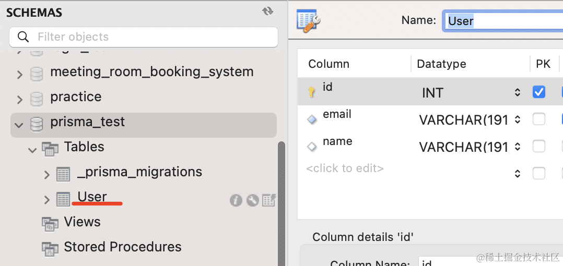Expand the meeting_room_booking_system schema
Image resolution: width=563 pixels, height=266 pixels.
click(x=20, y=75)
